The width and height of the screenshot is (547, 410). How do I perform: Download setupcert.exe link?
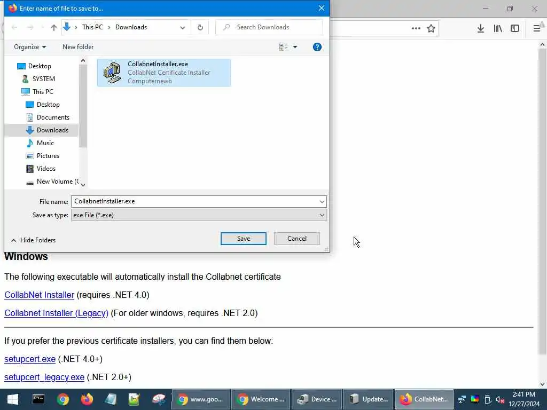click(x=30, y=359)
